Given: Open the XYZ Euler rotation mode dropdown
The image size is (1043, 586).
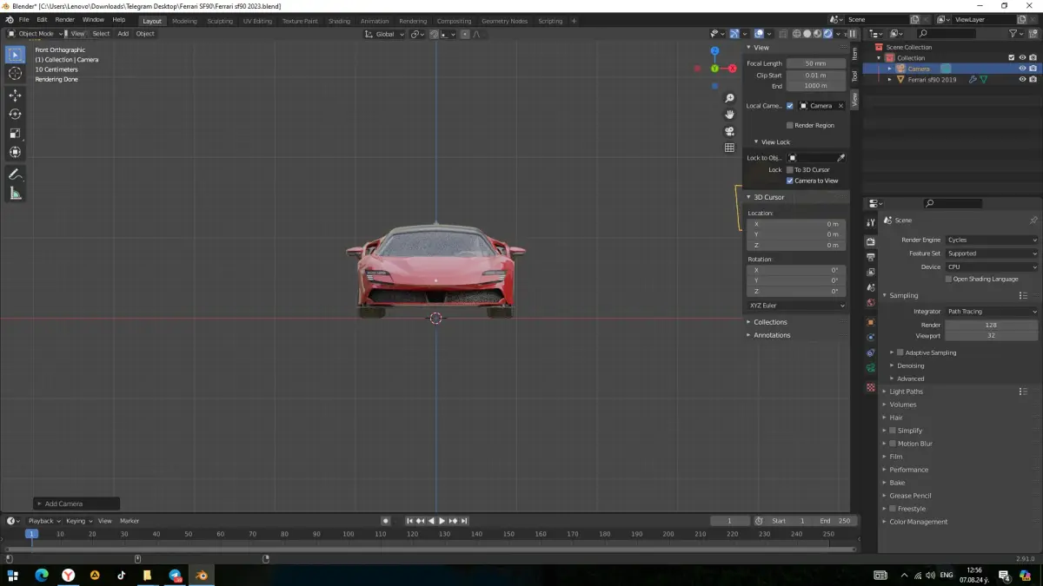Looking at the screenshot, I should click(x=796, y=306).
